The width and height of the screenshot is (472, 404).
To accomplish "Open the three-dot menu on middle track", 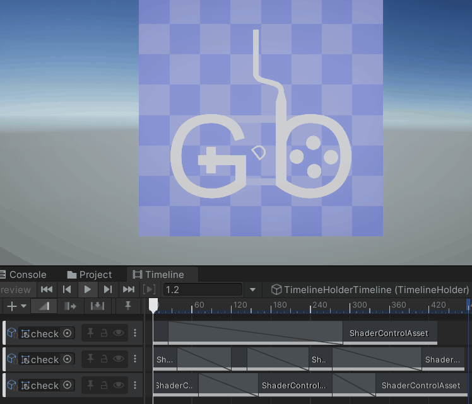I will click(x=135, y=359).
